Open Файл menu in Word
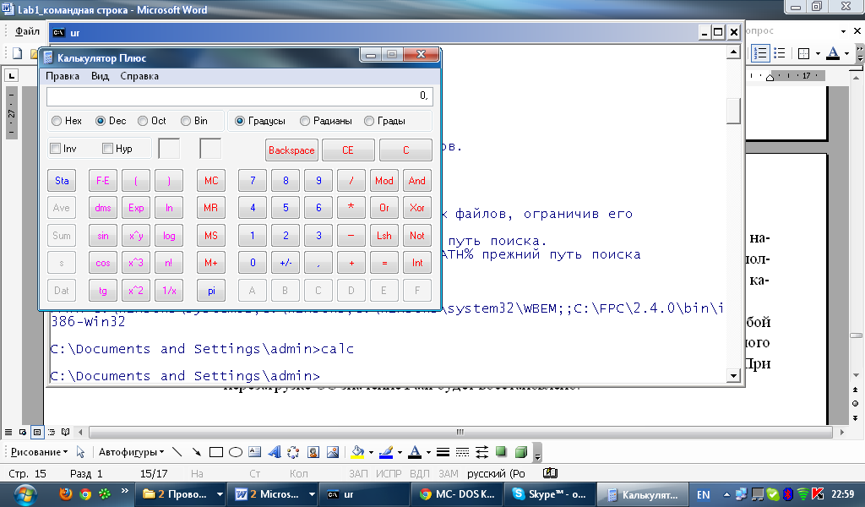Image resolution: width=865 pixels, height=507 pixels. [27, 31]
